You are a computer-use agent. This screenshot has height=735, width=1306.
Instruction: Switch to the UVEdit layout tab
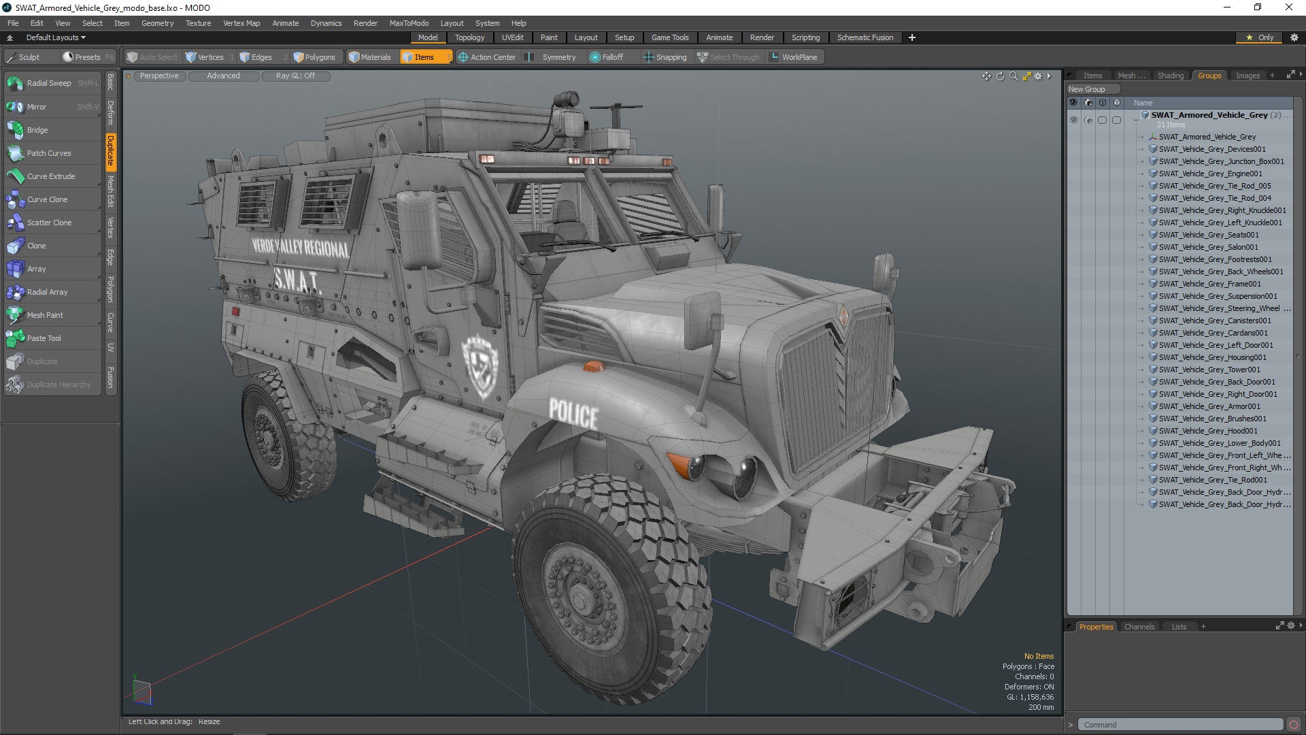(512, 37)
